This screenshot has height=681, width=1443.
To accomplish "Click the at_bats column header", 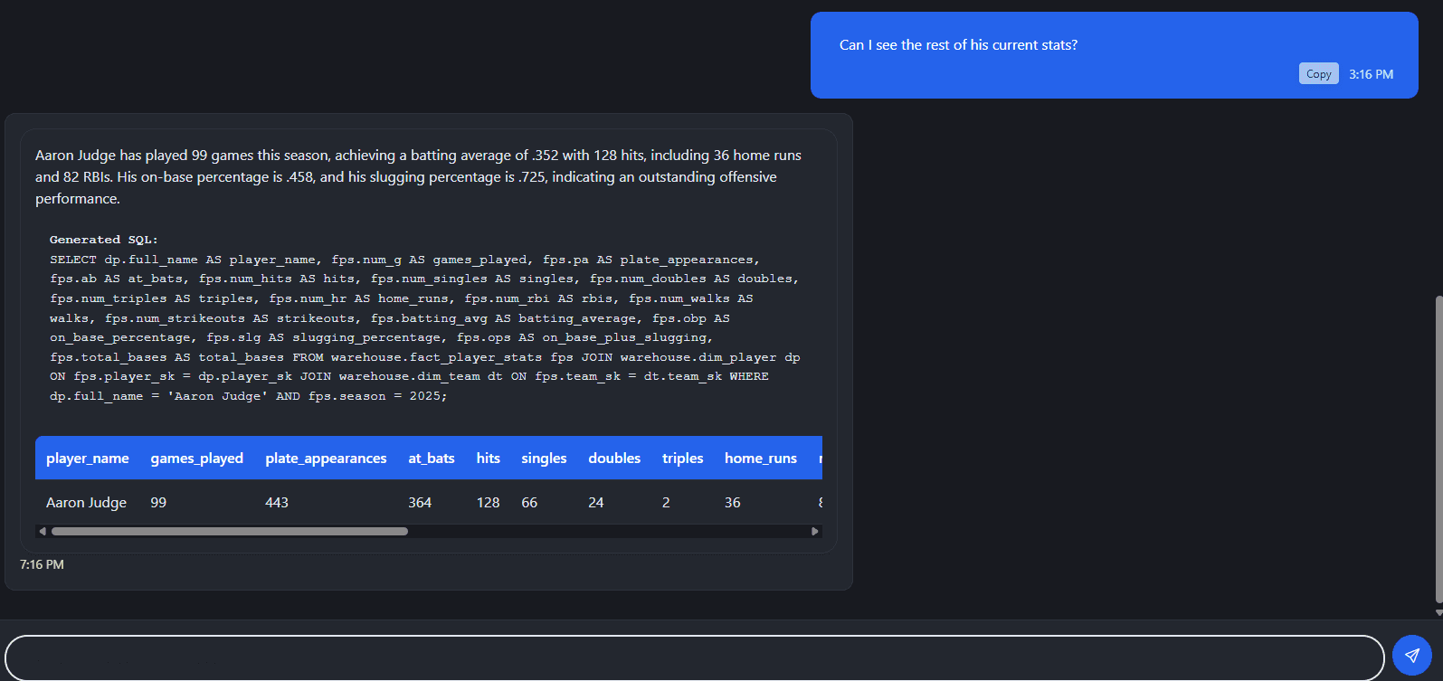I will 432,459.
